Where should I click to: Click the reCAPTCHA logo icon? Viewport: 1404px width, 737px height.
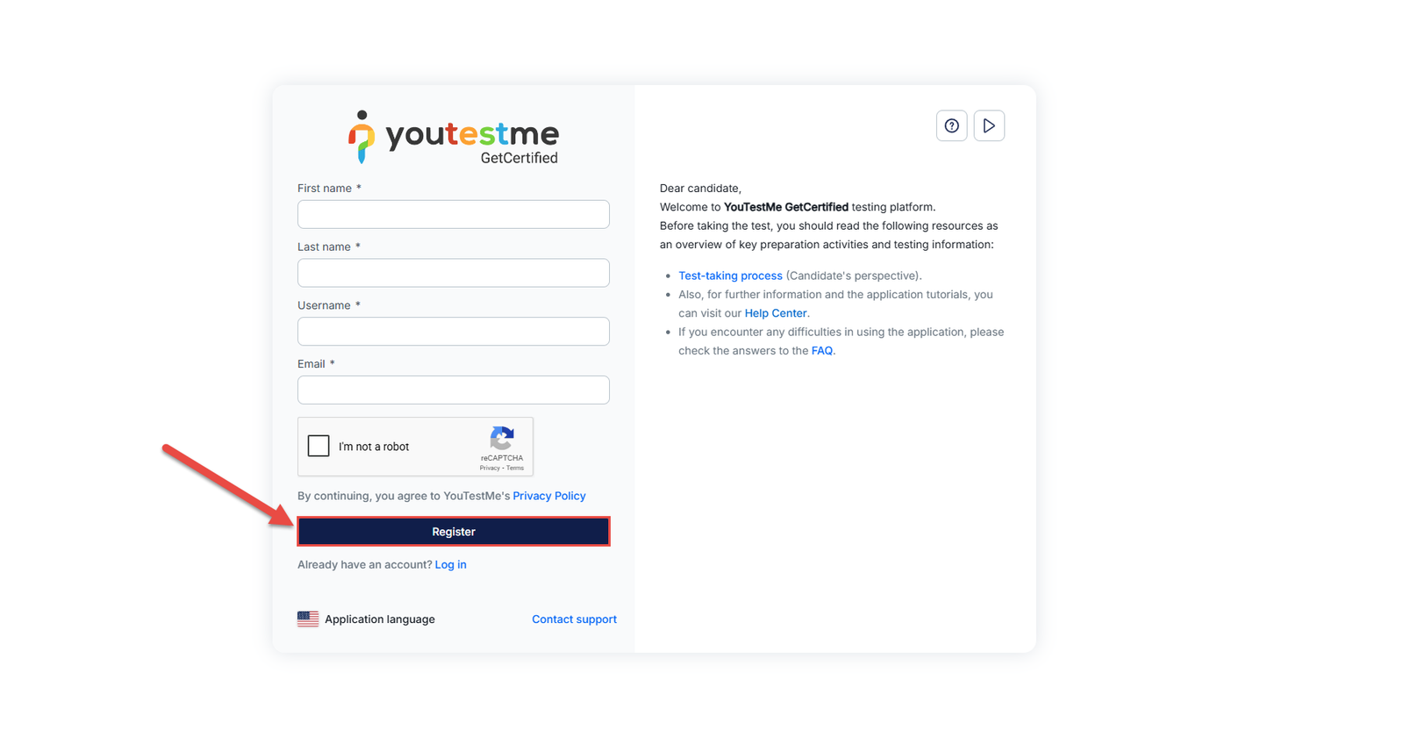pos(502,438)
